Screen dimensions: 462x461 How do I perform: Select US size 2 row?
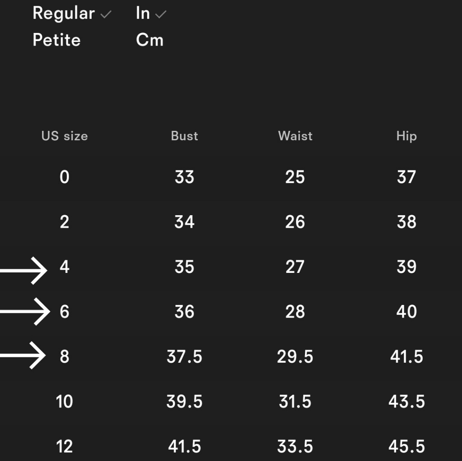tap(231, 222)
